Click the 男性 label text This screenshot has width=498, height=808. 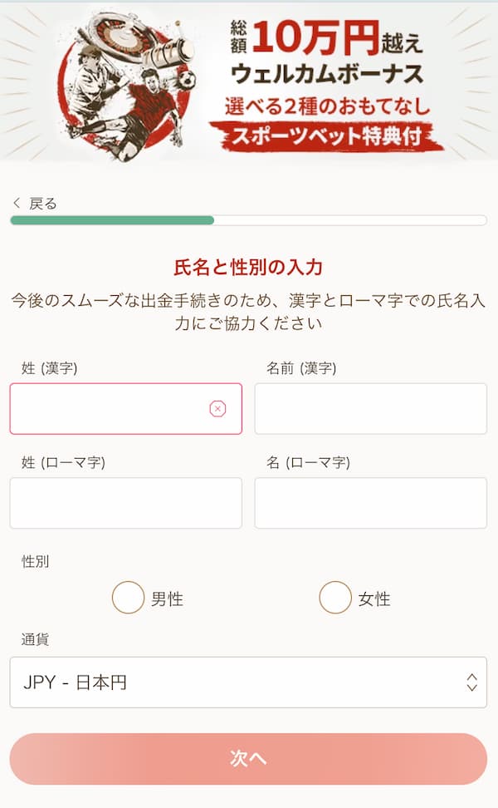[167, 599]
